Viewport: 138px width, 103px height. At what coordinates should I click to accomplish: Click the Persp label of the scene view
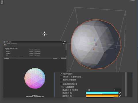pos(133,1)
